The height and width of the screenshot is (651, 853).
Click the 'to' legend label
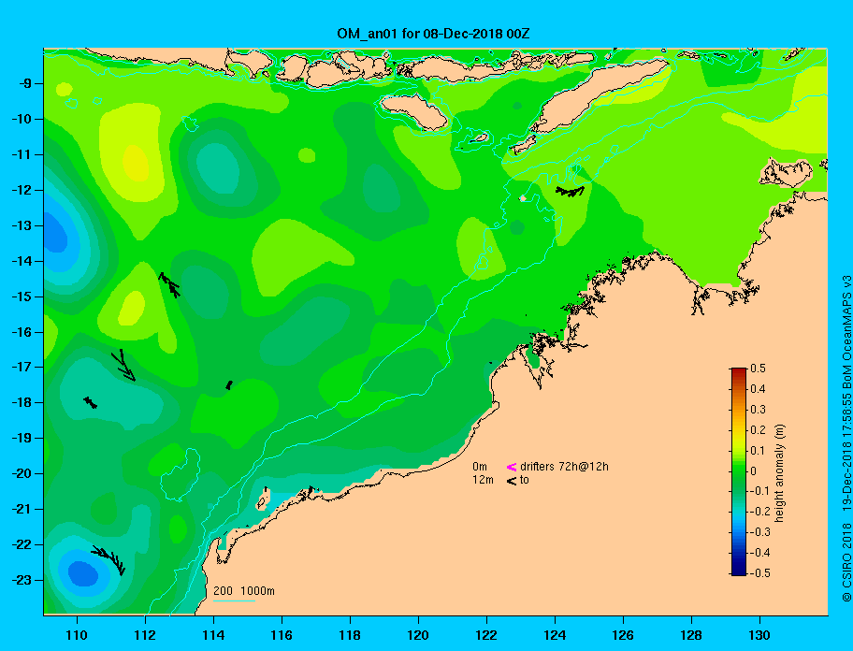(525, 480)
